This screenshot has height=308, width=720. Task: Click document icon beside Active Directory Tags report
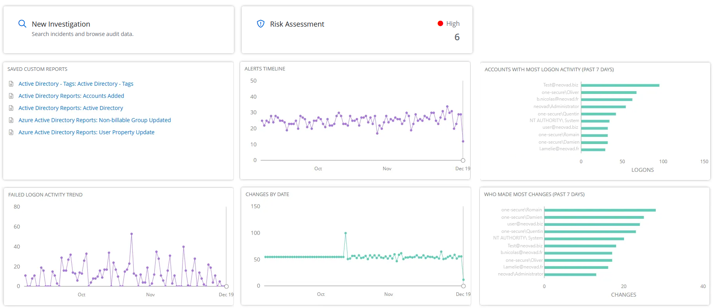point(11,84)
